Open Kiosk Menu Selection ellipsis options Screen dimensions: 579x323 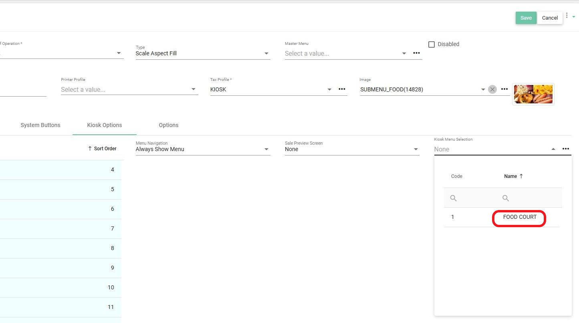click(565, 149)
